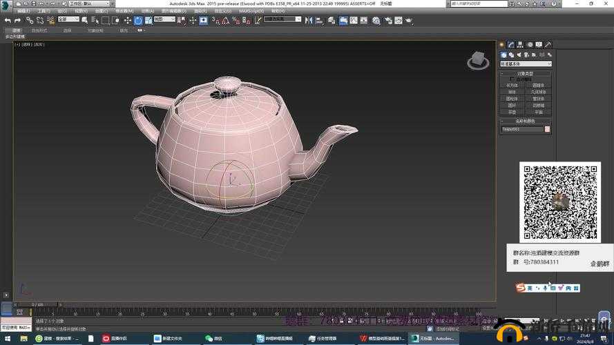
Task: Open the MAXScript menu
Action: click(251, 11)
